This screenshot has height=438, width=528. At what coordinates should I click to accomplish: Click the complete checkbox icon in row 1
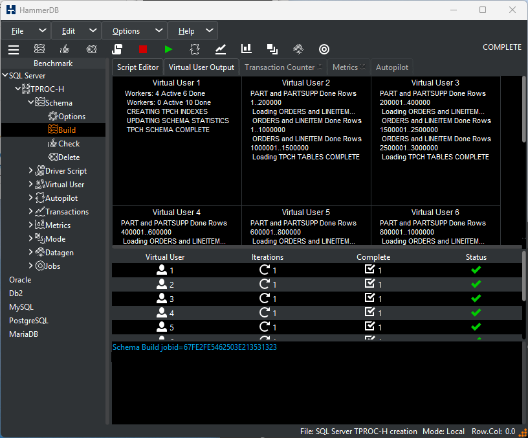369,269
